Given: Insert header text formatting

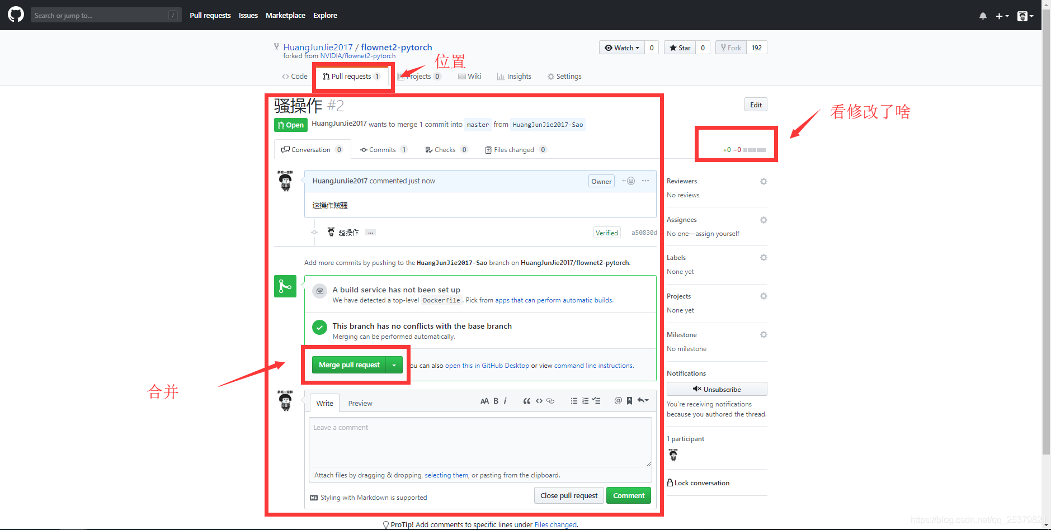Looking at the screenshot, I should coord(484,401).
